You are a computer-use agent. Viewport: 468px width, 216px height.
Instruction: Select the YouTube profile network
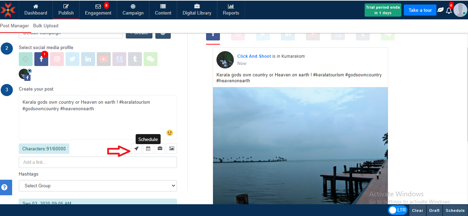104,59
